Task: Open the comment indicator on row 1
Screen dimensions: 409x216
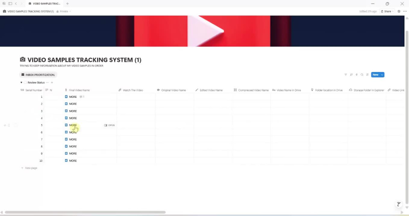Action: [82, 97]
